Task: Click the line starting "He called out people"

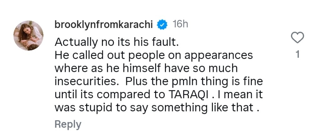Action: (154, 55)
